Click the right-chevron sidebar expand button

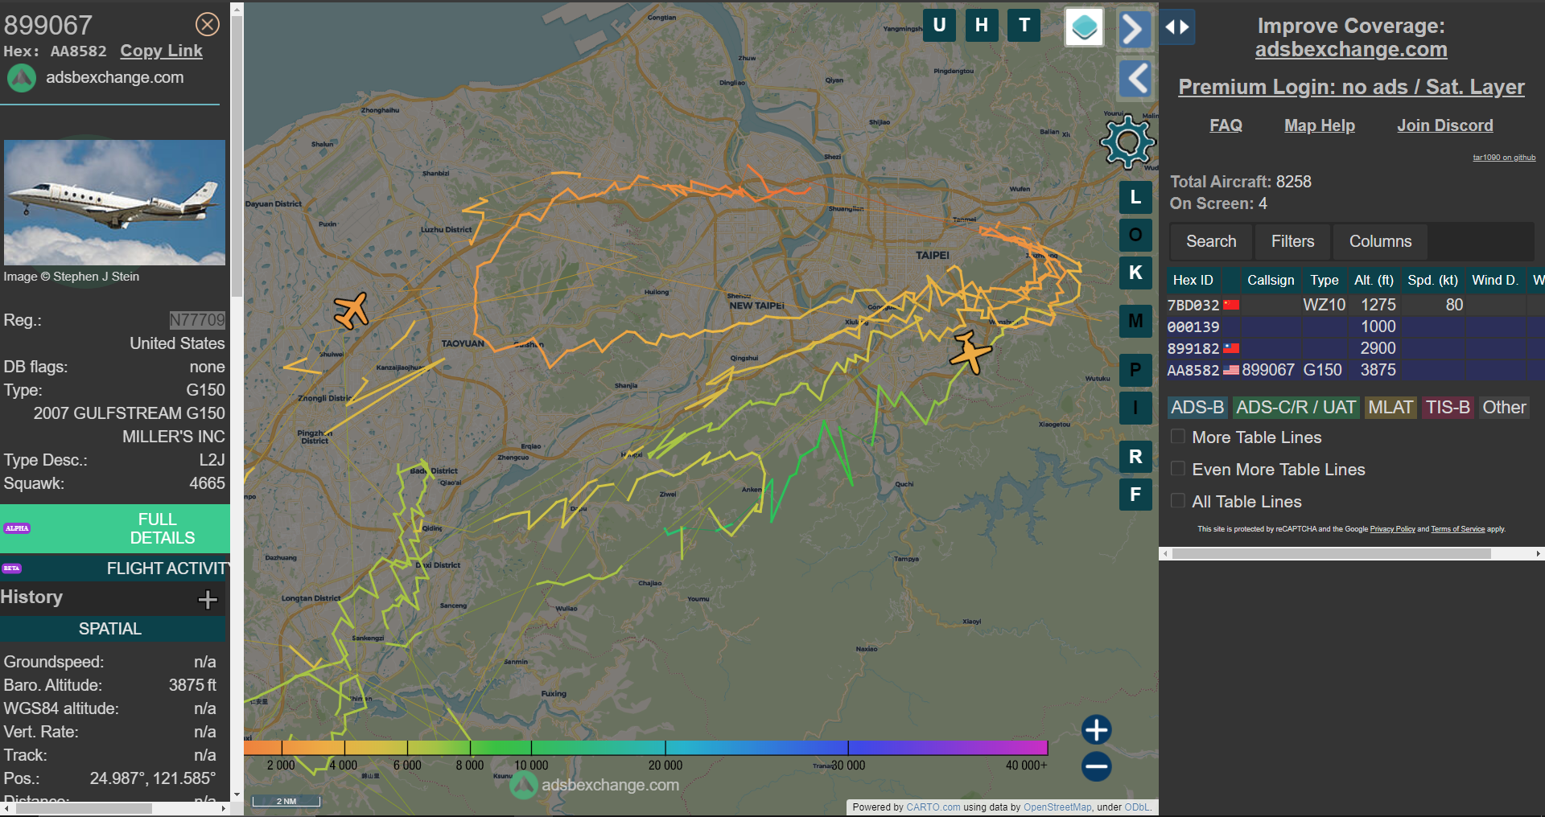[1135, 30]
